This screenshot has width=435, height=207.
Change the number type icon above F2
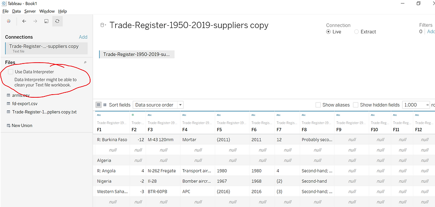pyautogui.click(x=132, y=115)
